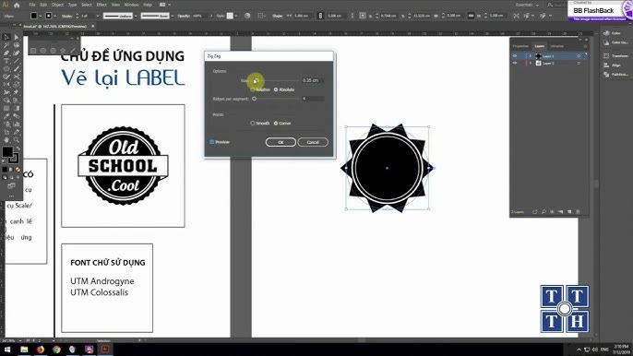Select the Column Graph tool
Image resolution: width=633 pixels, height=356 pixels.
point(17,124)
